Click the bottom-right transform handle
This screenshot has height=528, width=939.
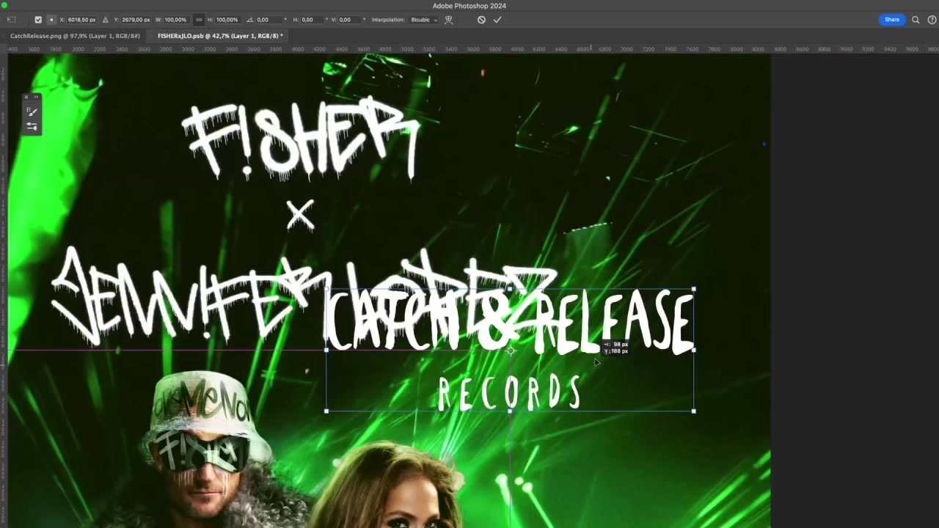693,411
